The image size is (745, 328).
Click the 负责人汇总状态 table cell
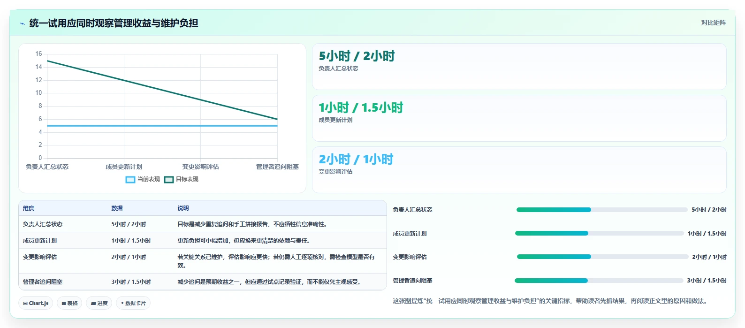coord(43,224)
